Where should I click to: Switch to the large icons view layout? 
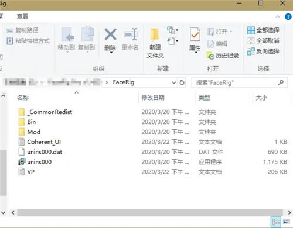(x=287, y=222)
